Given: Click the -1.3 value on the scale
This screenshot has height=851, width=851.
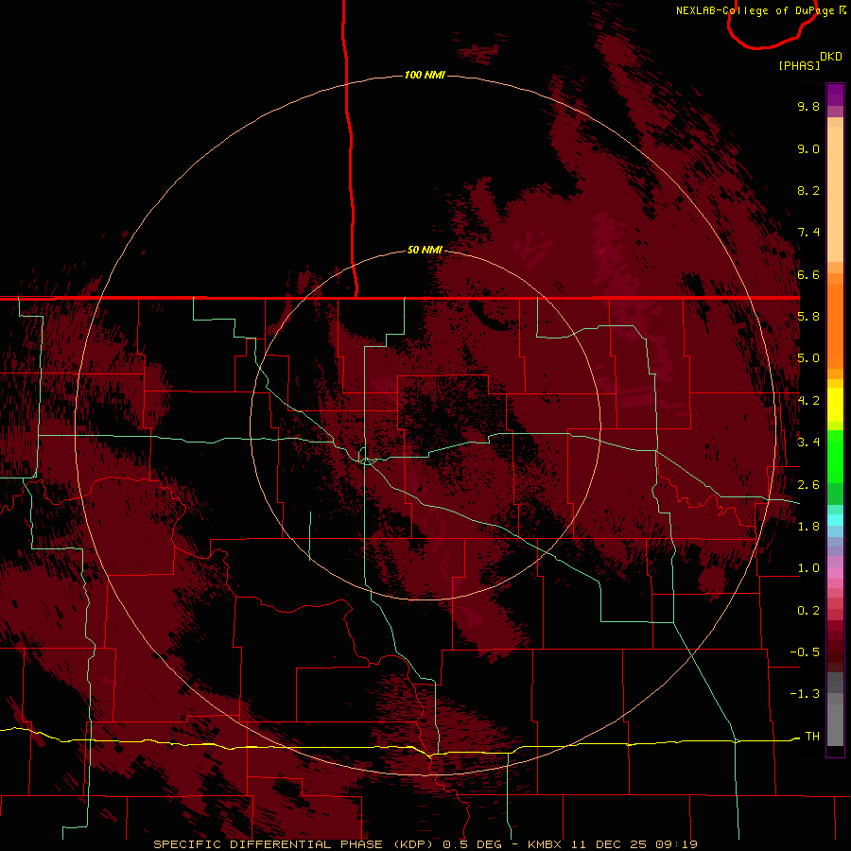Looking at the screenshot, I should [805, 694].
